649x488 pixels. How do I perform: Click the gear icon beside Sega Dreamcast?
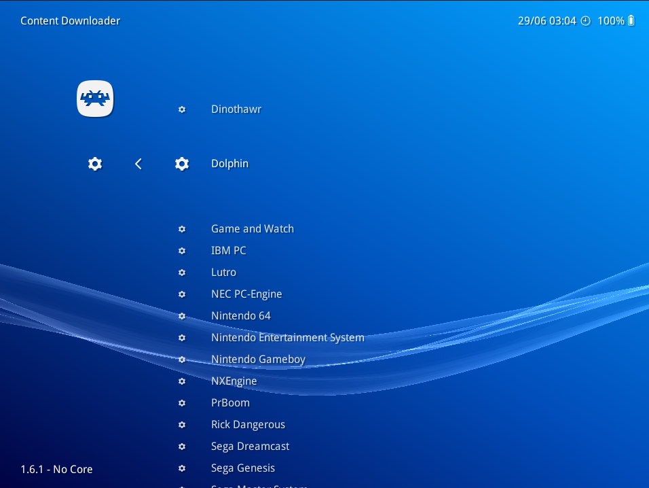[182, 447]
